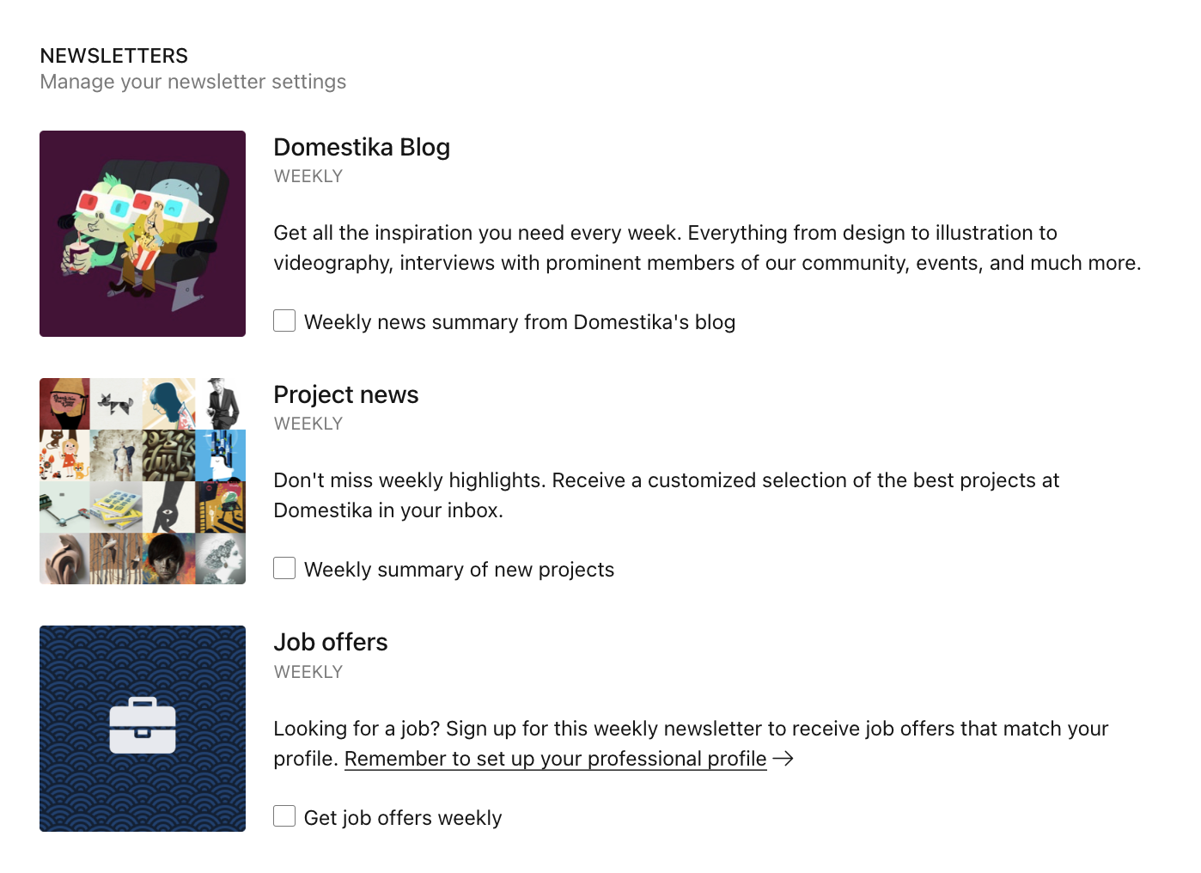Screen dimensions: 1201x873
Task: Click the "Weekly summary of new projects" label text
Action: [x=459, y=570]
